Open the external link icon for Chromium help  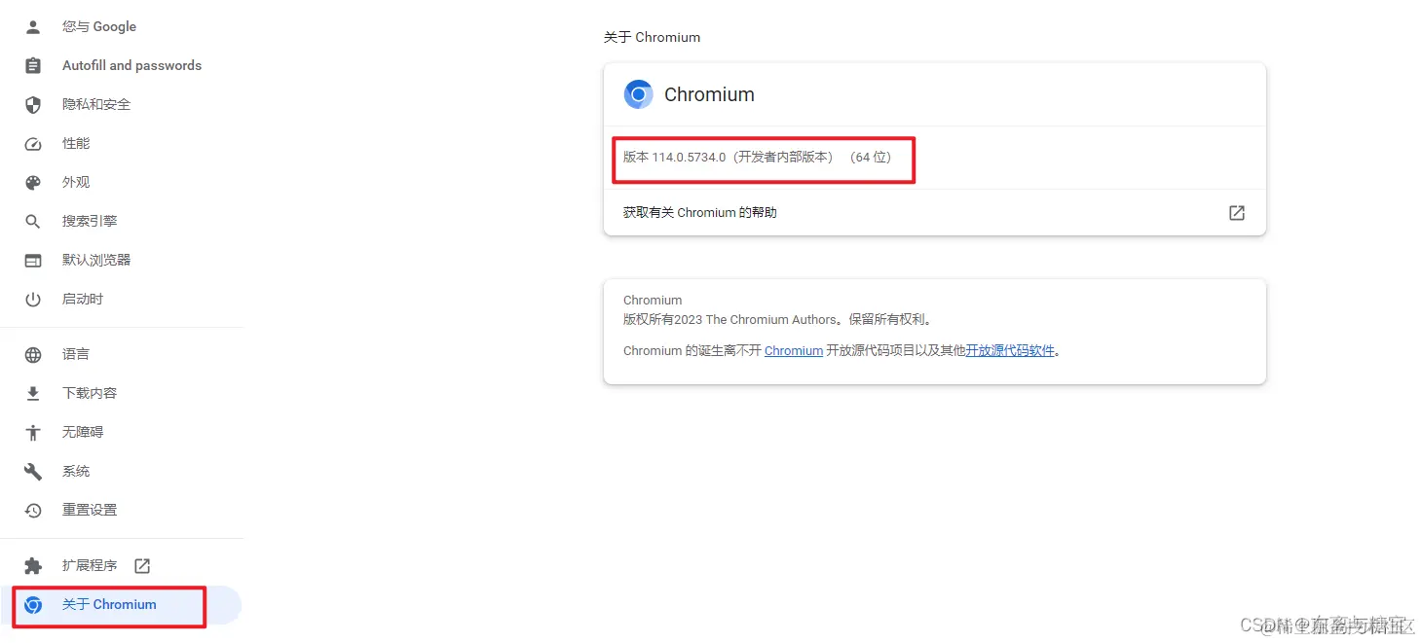tap(1237, 212)
